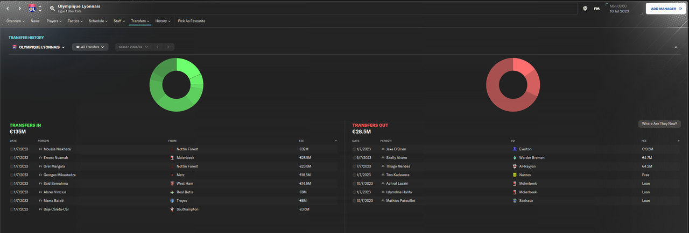Open Ernest Nuamah's profile
The image size is (689, 233).
pyautogui.click(x=57, y=158)
